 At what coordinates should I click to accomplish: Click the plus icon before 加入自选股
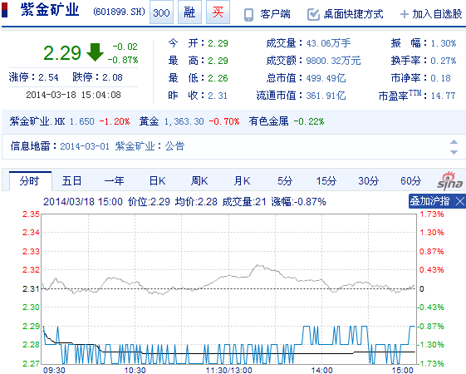pyautogui.click(x=405, y=14)
